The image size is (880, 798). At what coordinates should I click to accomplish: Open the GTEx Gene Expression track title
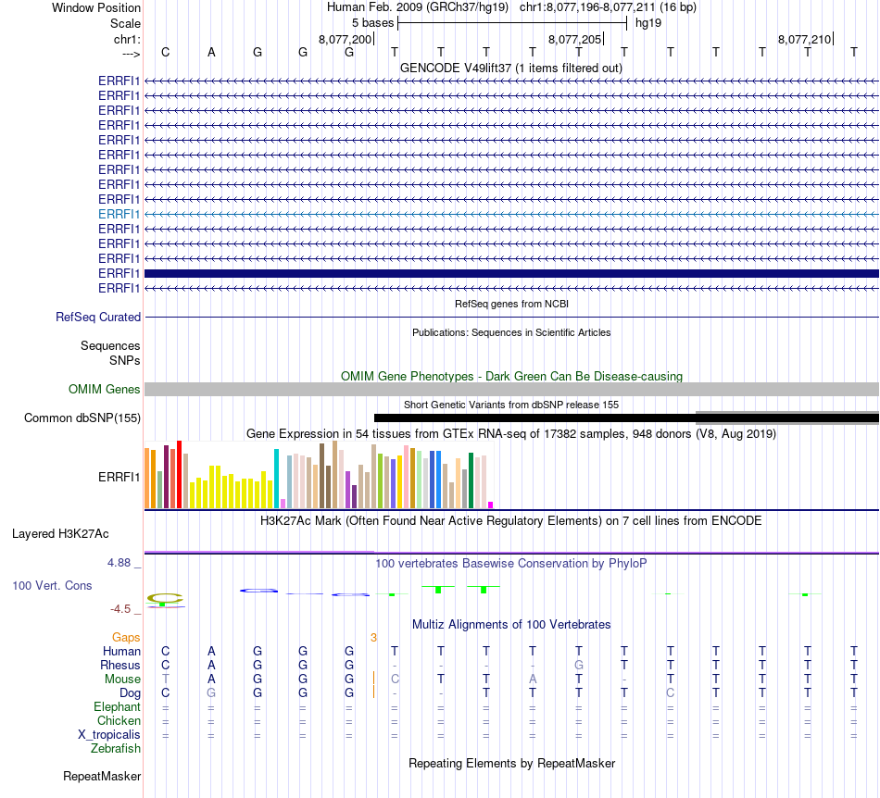511,433
